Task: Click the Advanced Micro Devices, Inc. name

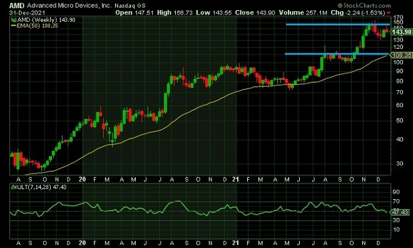Action: (x=69, y=6)
